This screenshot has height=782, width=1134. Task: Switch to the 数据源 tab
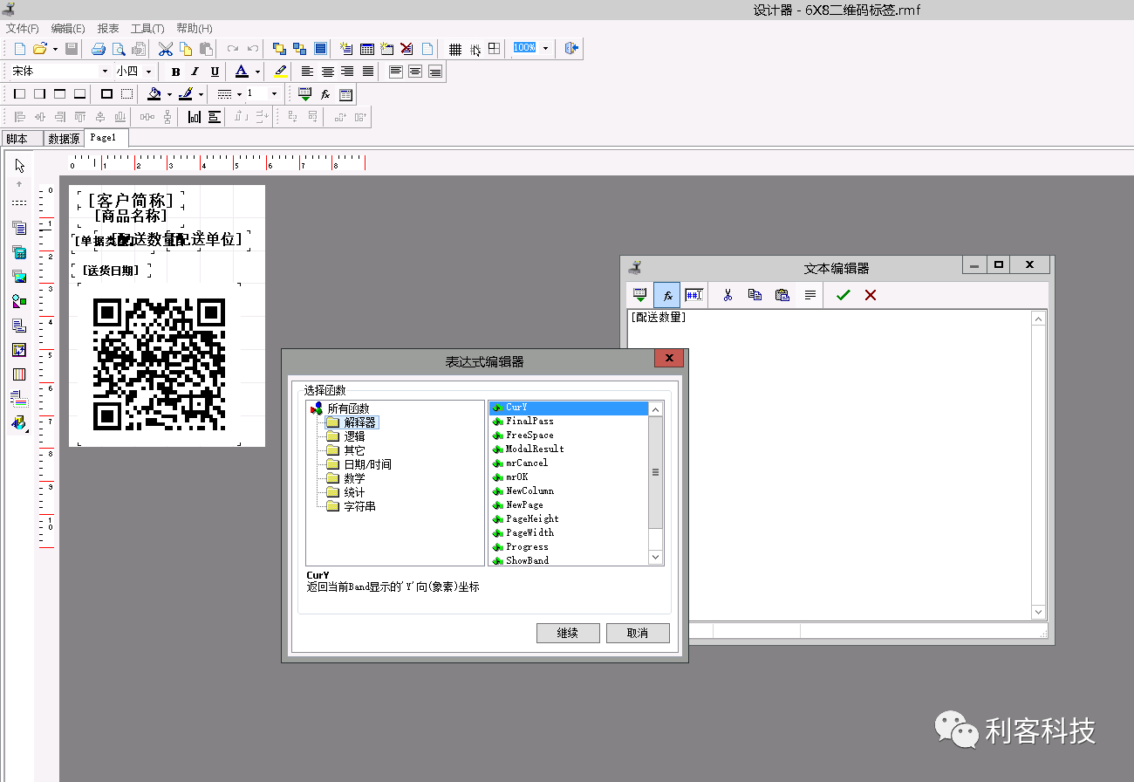pos(64,139)
